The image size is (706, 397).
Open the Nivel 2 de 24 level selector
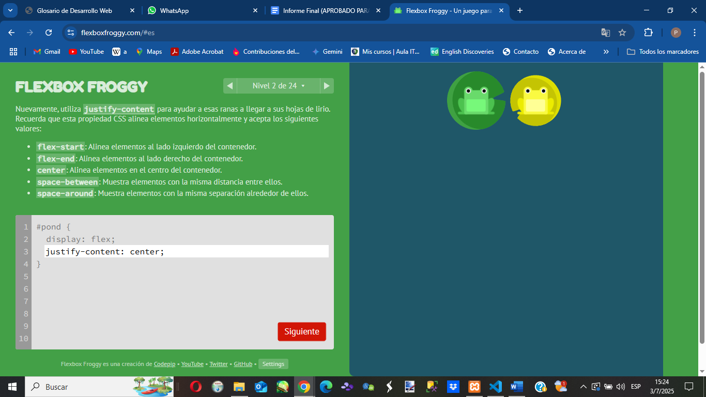[x=279, y=86]
